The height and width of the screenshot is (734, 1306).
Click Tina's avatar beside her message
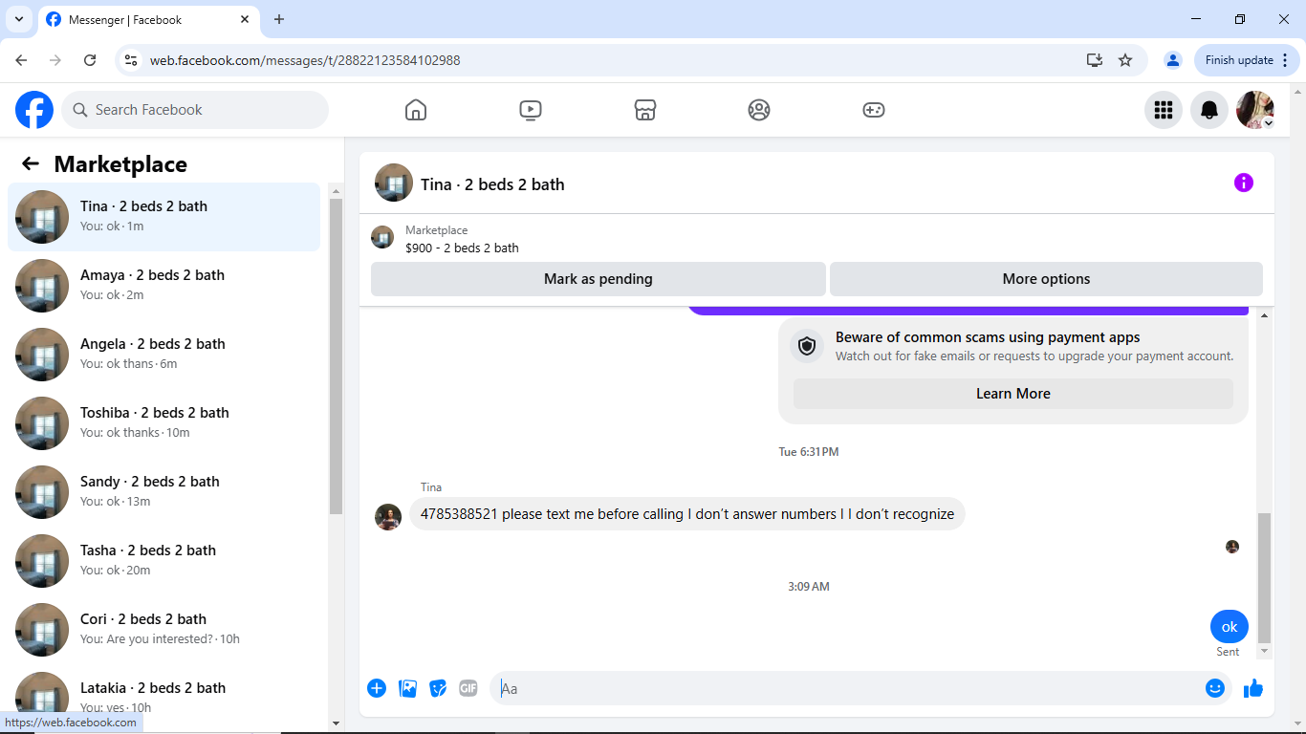(x=388, y=517)
